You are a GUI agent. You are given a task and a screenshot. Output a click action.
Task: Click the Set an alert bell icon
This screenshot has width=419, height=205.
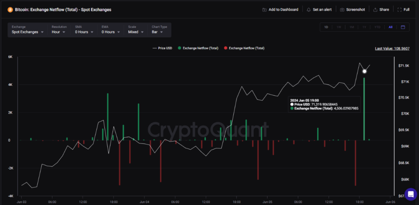[x=309, y=10]
